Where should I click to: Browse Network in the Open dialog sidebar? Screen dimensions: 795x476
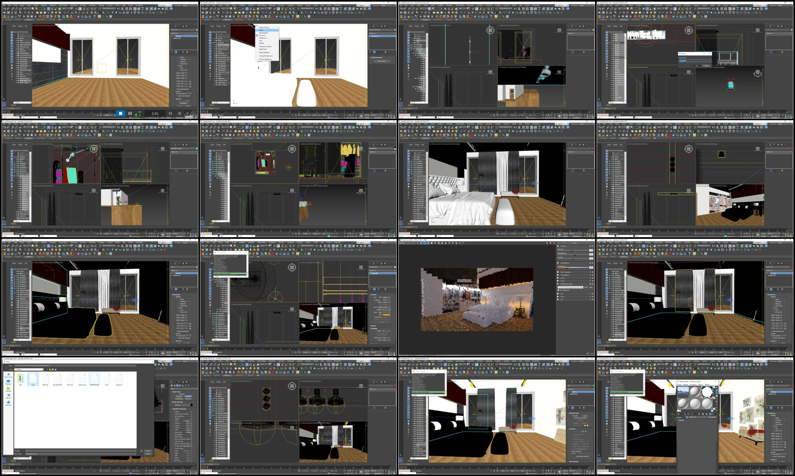[x=8, y=403]
